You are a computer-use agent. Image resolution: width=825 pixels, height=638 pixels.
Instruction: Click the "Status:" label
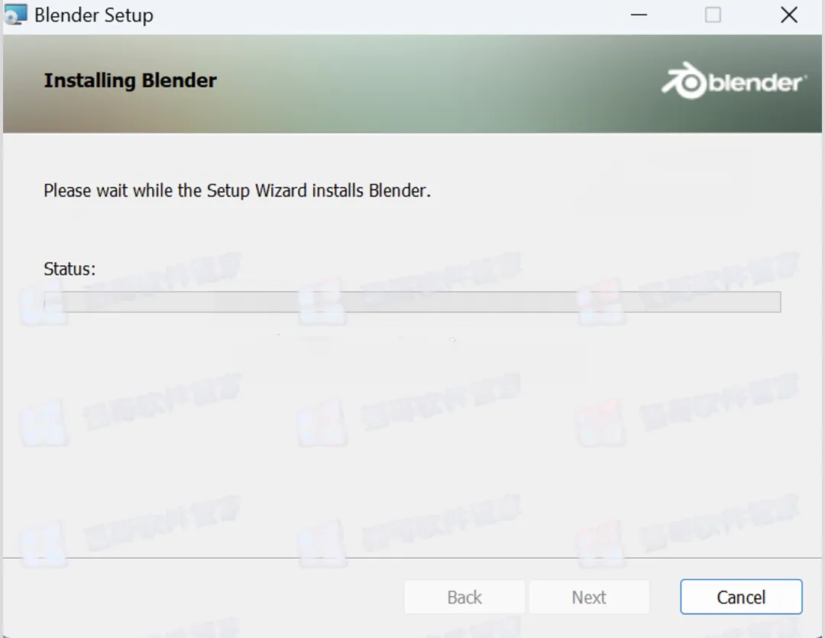(x=70, y=269)
